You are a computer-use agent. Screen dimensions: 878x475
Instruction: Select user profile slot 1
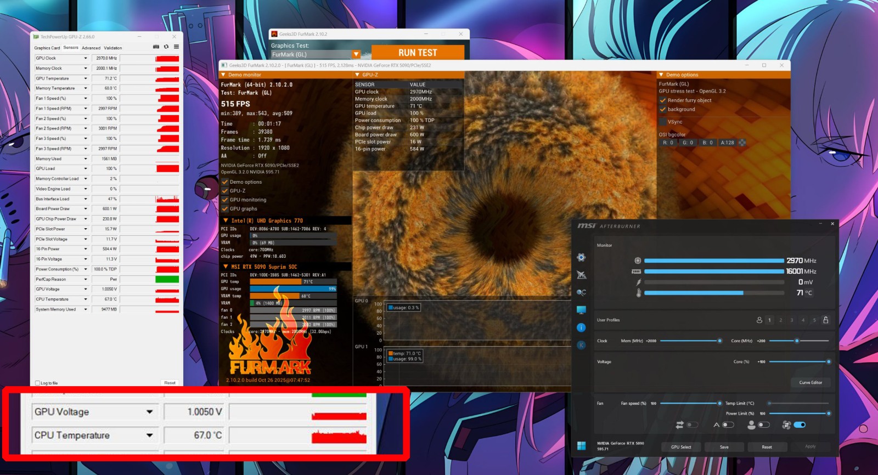(x=769, y=320)
